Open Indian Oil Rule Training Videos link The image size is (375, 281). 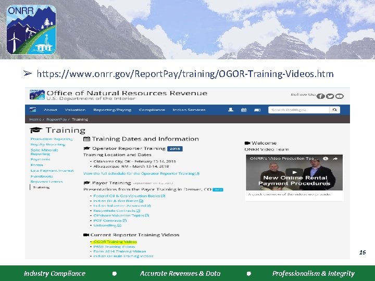[123, 256]
